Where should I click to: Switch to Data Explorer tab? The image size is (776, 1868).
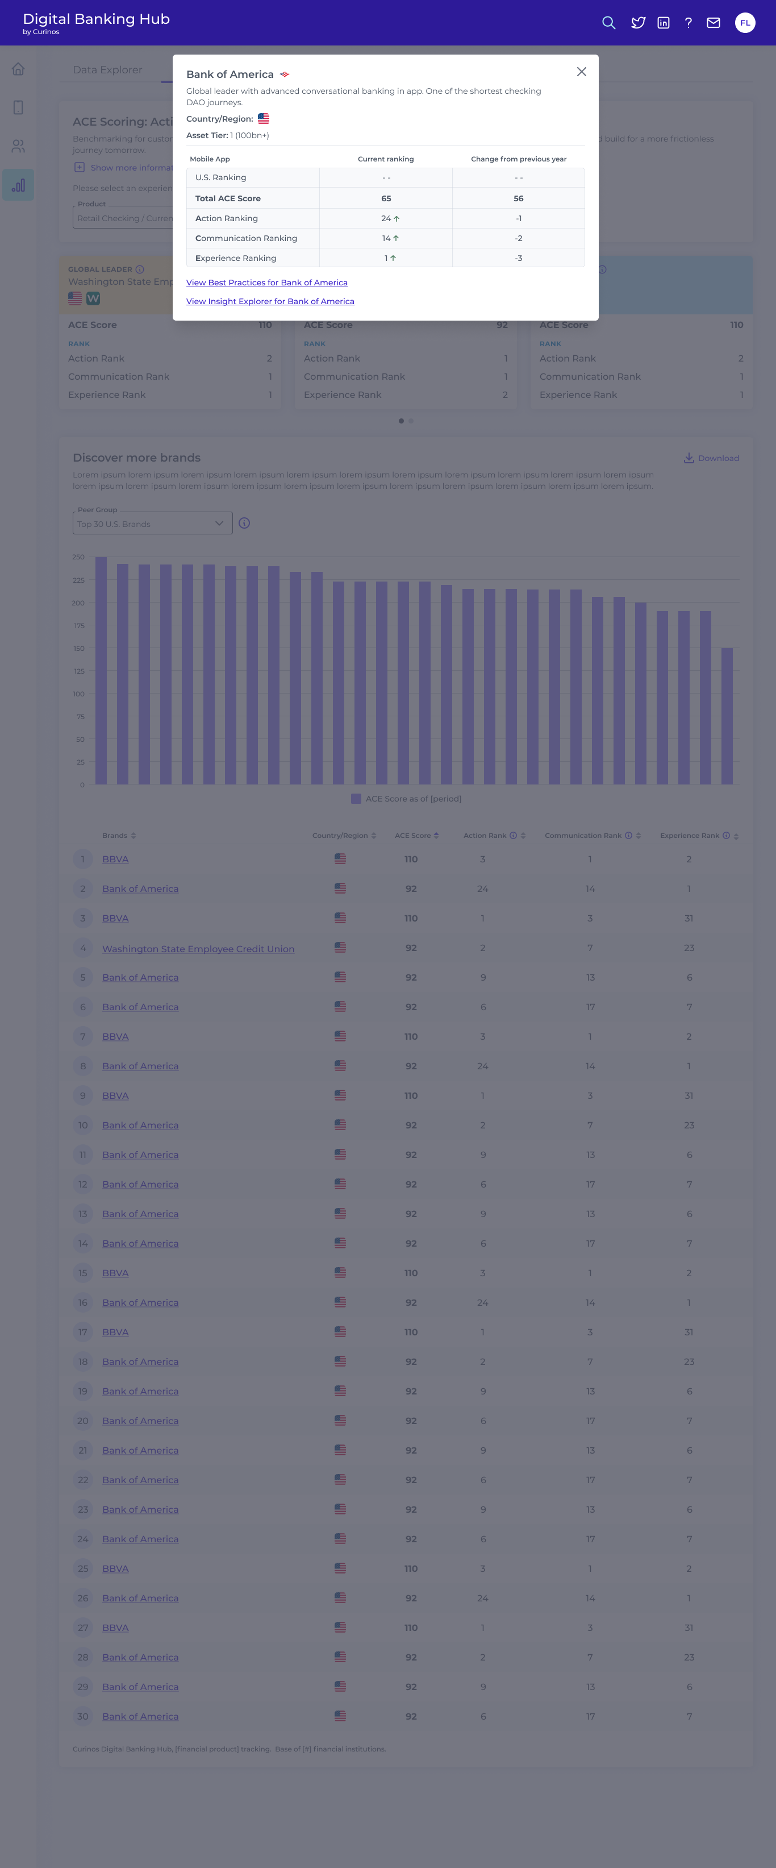107,69
